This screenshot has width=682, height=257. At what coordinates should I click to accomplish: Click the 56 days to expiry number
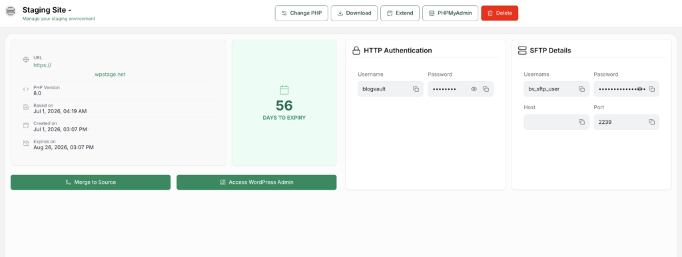(284, 106)
